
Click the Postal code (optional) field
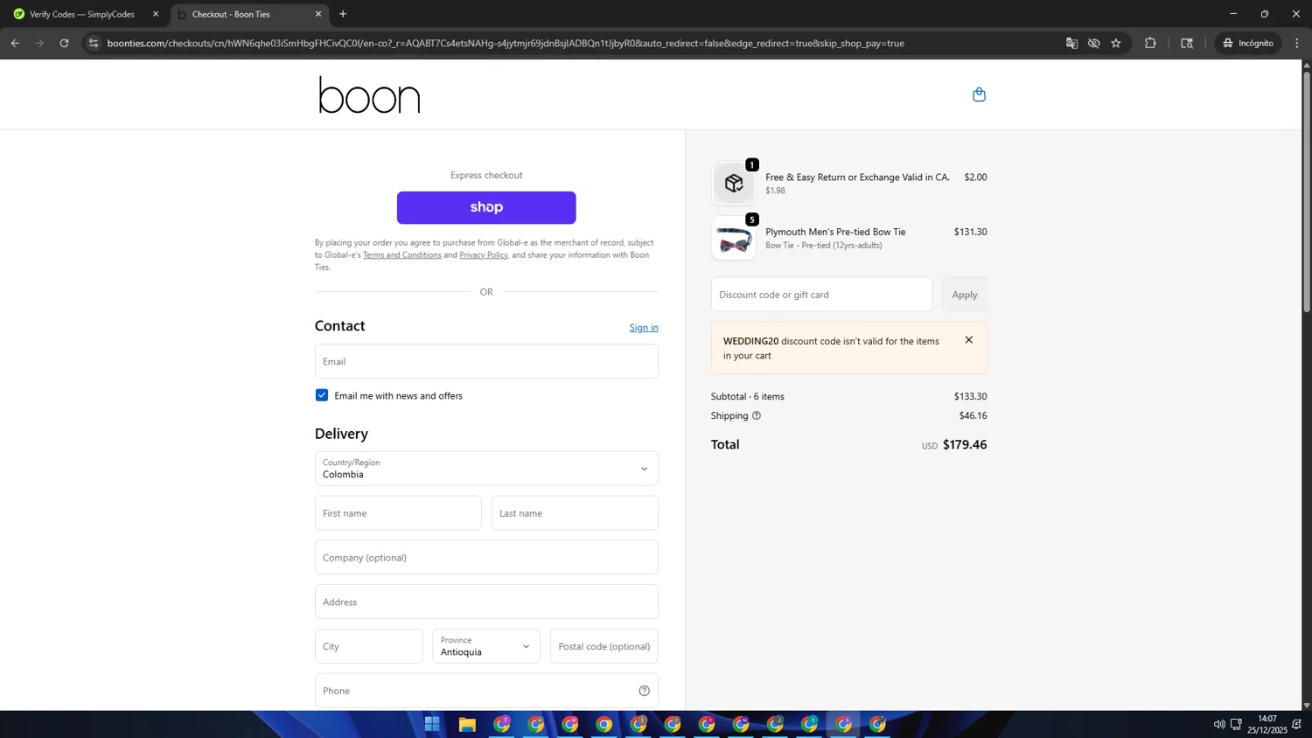click(x=604, y=646)
